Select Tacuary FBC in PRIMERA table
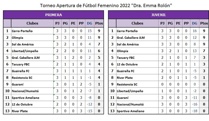The height and width of the screenshot is (121, 209). (20, 64)
